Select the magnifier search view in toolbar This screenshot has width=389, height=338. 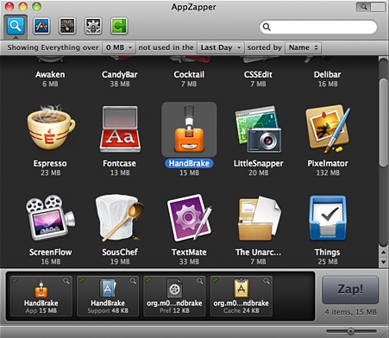(16, 26)
